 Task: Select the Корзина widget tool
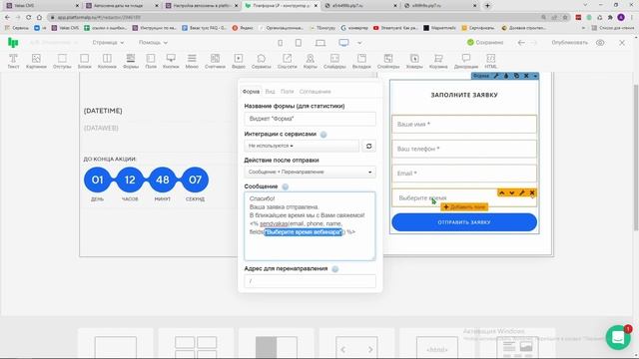[438, 61]
